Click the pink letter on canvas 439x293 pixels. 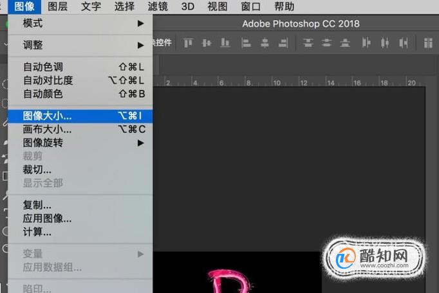pos(229,281)
